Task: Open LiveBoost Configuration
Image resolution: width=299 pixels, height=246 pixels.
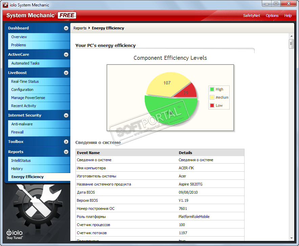Action: (x=39, y=90)
